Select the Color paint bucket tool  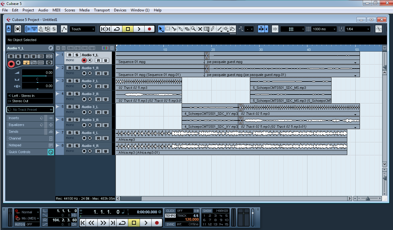point(233,29)
